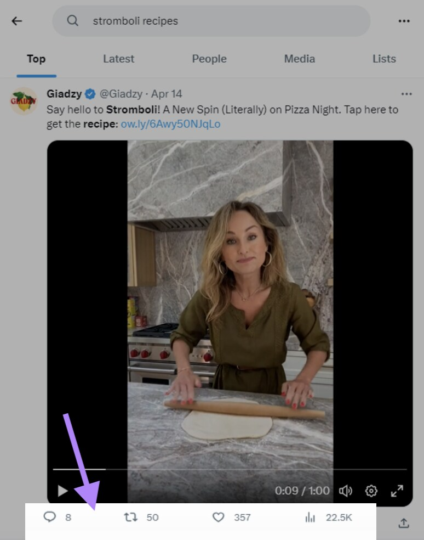Image resolution: width=424 pixels, height=540 pixels.
Task: Share the stromboli tweet
Action: (x=403, y=524)
